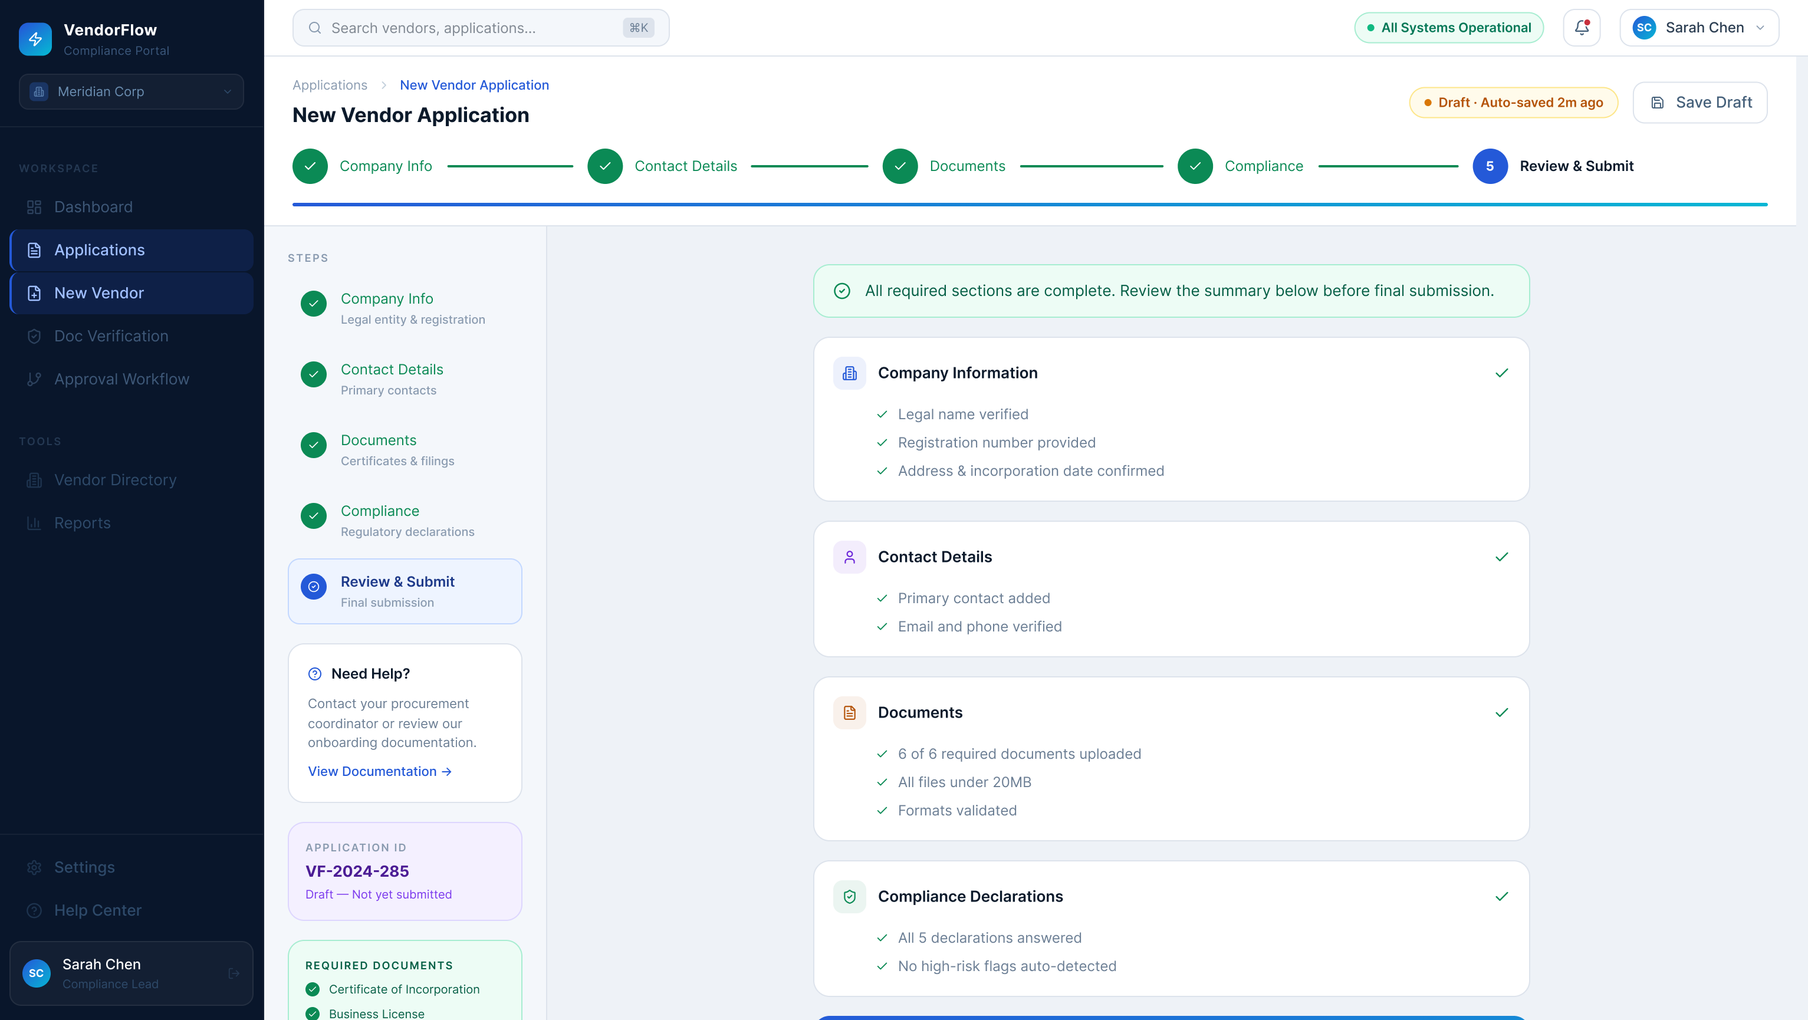Click the Doc Verification shield icon
The image size is (1808, 1020).
pos(34,336)
